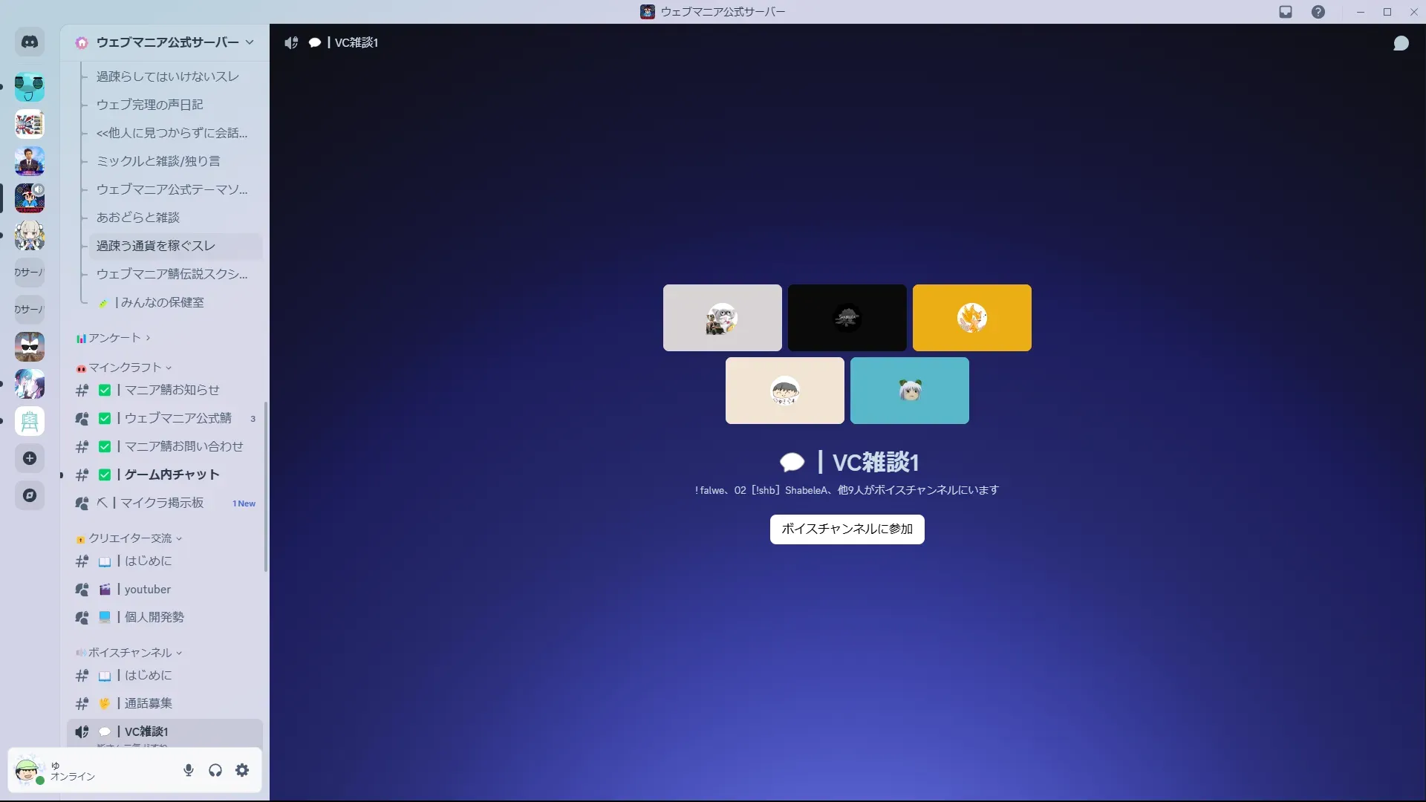
Task: Open the 過疎う通貨を稼ぐスレ thread
Action: pos(156,246)
